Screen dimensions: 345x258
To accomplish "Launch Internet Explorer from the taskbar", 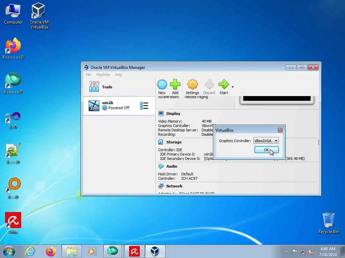I will 30,251.
